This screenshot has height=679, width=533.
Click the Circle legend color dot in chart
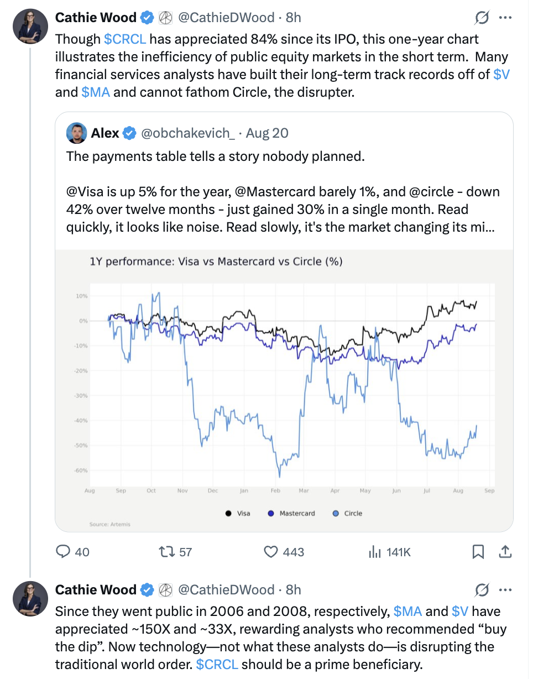335,514
